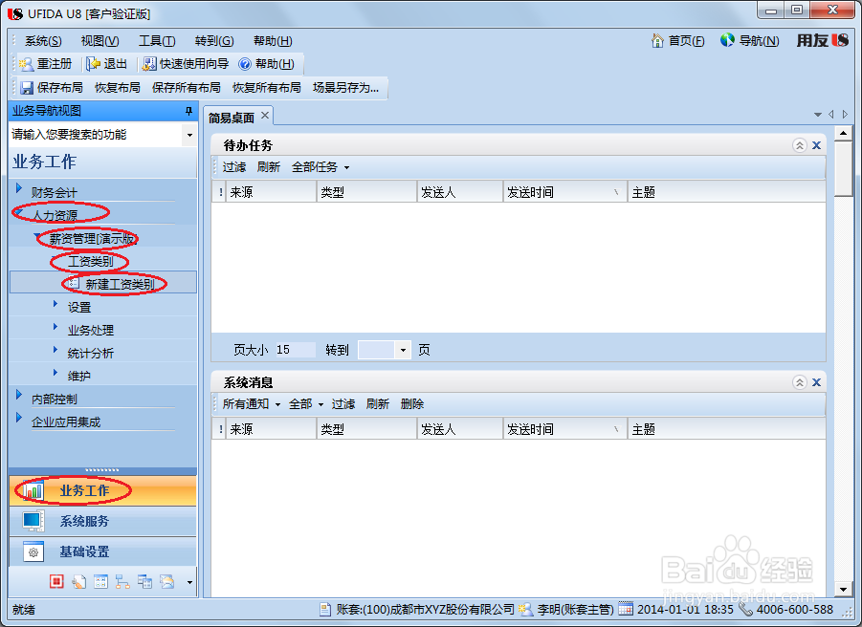This screenshot has width=862, height=627.
Task: Click 过滤 in 待办任务 toolbar
Action: click(x=234, y=167)
